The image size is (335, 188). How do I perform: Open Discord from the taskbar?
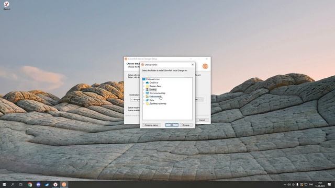pos(38,184)
